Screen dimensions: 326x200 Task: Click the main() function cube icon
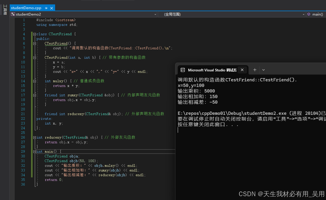click(309, 14)
